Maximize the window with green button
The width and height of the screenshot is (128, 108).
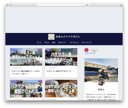click(11, 5)
